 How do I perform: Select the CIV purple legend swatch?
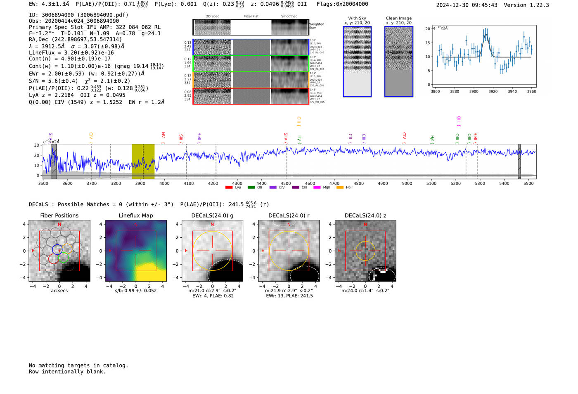(x=273, y=187)
